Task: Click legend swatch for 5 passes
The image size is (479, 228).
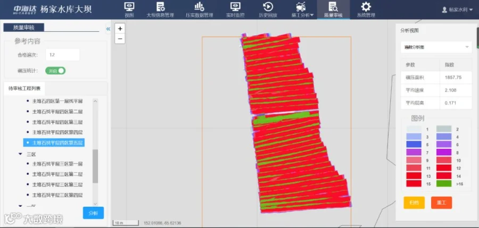Action: tap(414, 145)
